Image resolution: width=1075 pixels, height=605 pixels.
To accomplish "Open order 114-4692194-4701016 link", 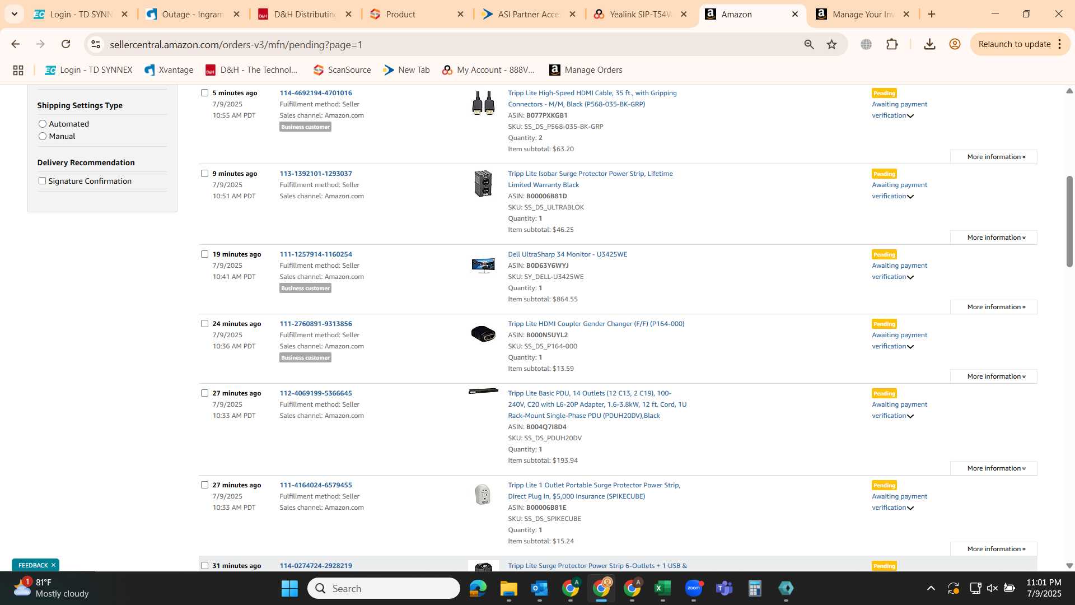I will pos(316,93).
